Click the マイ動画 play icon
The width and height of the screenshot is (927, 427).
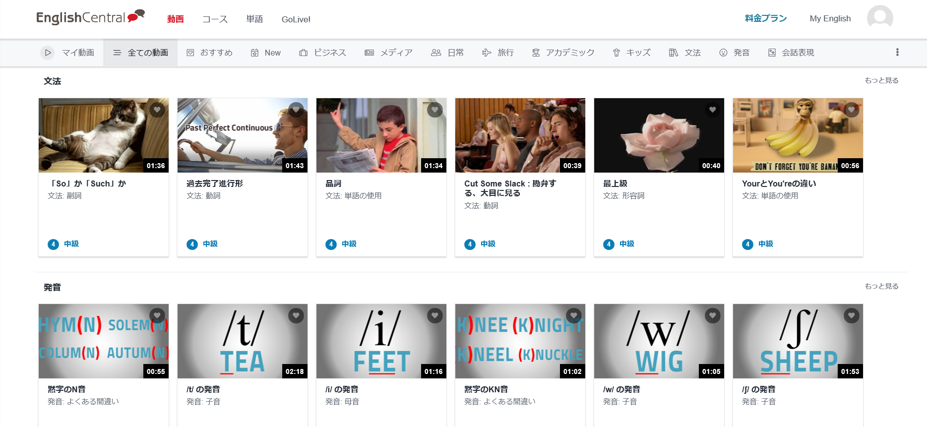[x=47, y=53]
